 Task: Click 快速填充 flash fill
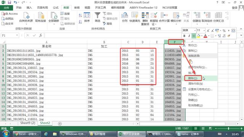135,17
